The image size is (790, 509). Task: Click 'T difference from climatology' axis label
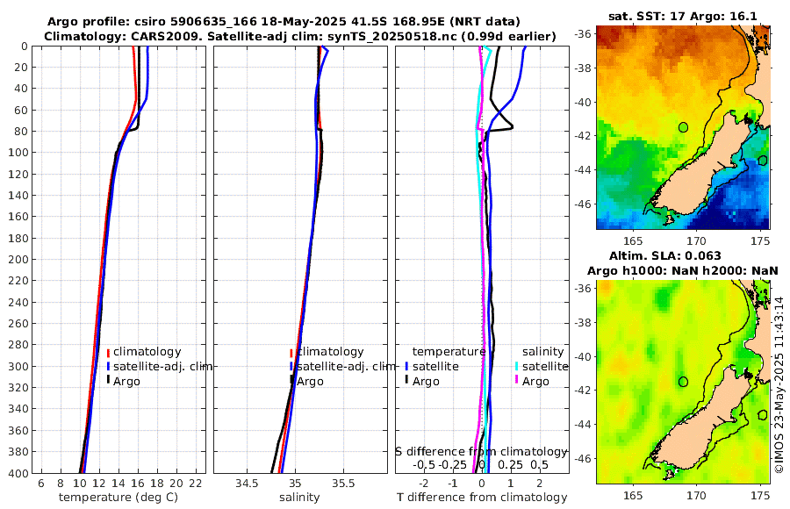pyautogui.click(x=482, y=498)
